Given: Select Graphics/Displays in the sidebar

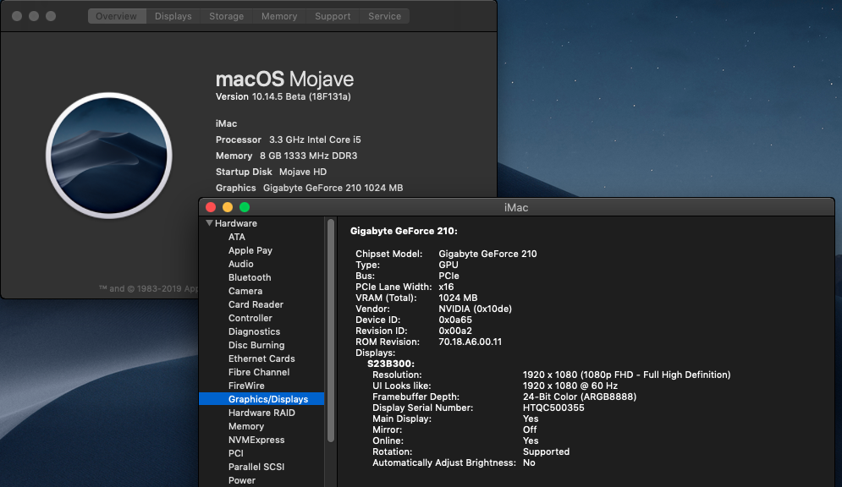Looking at the screenshot, I should pyautogui.click(x=261, y=399).
